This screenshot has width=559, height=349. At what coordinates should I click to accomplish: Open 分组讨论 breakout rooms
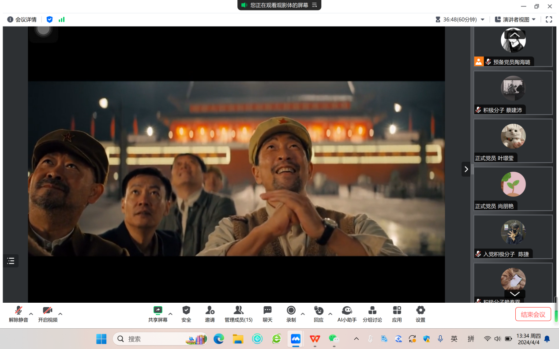tap(373, 313)
